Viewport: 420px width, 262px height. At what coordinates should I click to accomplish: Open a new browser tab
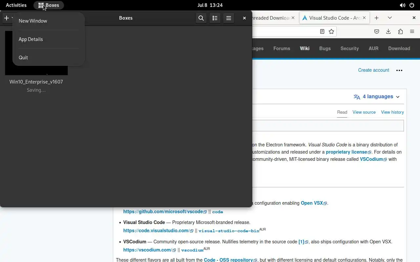click(x=377, y=18)
